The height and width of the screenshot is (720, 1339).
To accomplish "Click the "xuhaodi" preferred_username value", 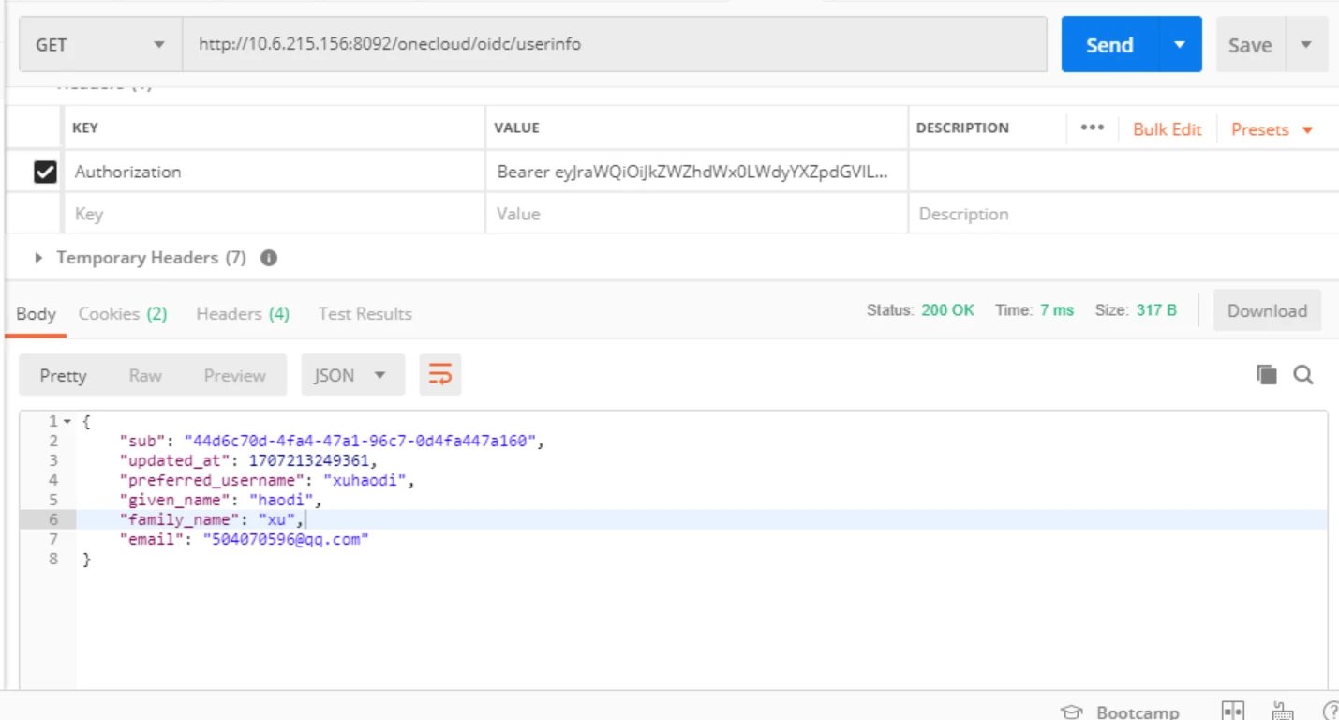I will [x=365, y=480].
